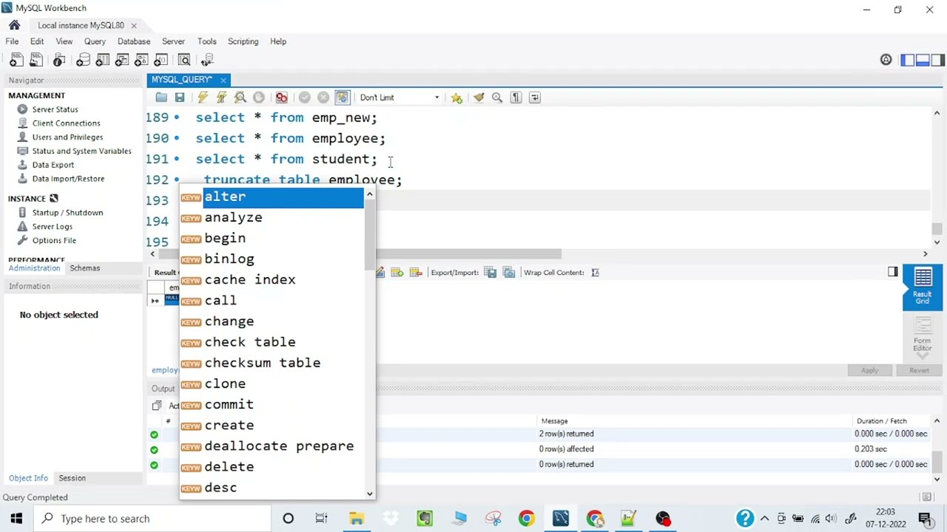Switch to the Form Editor view
The image size is (947, 532).
point(923,336)
